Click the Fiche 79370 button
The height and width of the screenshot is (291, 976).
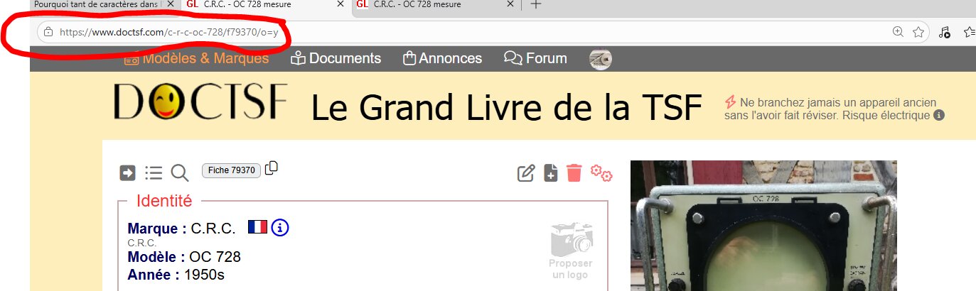(x=231, y=170)
